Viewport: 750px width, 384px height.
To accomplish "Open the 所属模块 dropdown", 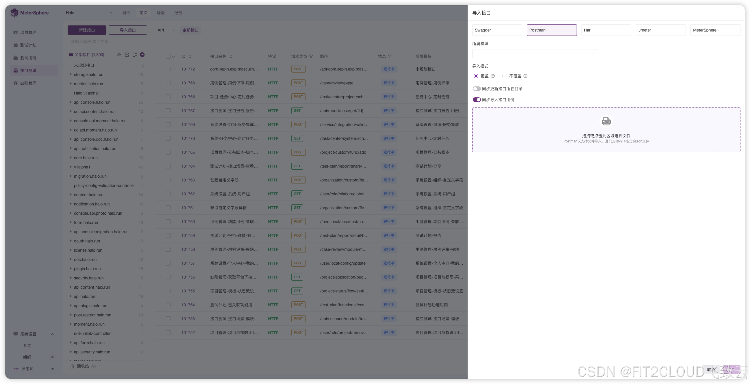I will click(x=535, y=54).
